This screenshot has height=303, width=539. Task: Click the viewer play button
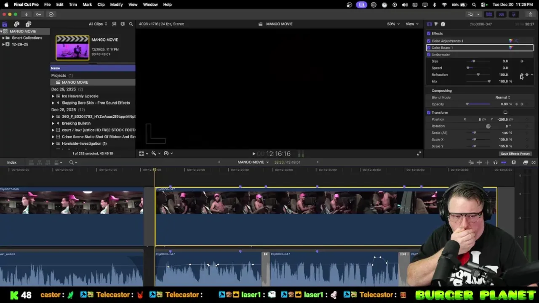pos(253,154)
